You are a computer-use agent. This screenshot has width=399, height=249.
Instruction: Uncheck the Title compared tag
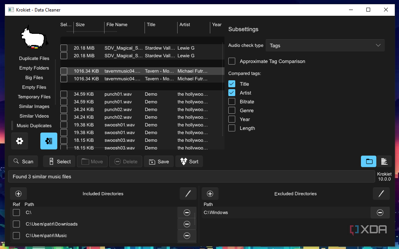[232, 84]
